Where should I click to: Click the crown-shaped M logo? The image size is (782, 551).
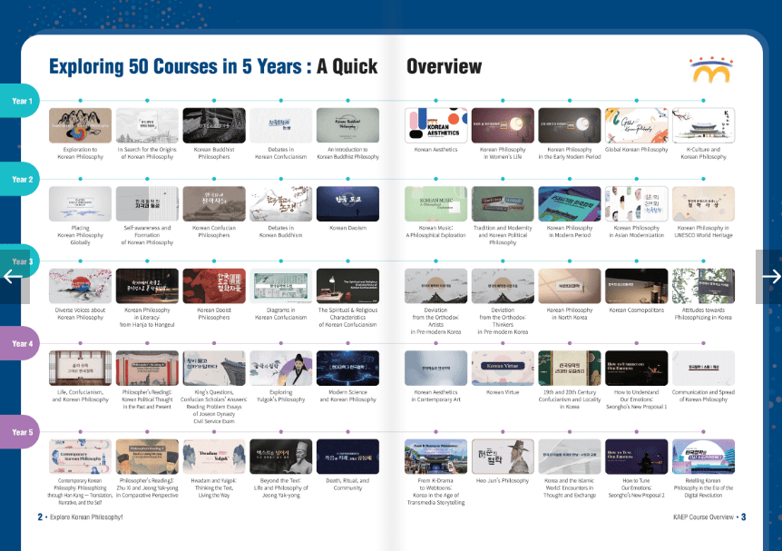711,70
